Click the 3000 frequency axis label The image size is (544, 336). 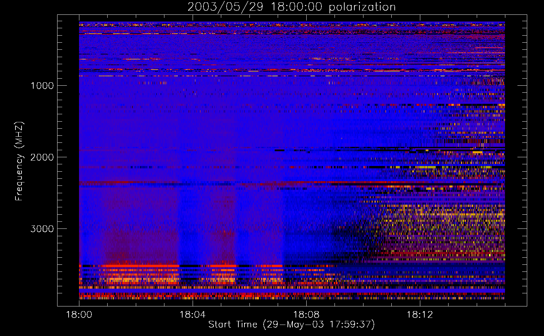(x=42, y=229)
